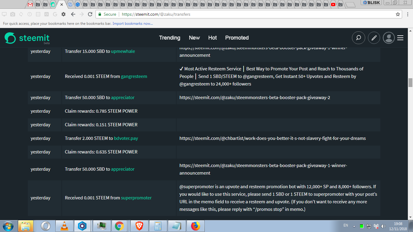Bookmark this page with the star icon
This screenshot has width=413, height=232.
[x=398, y=14]
